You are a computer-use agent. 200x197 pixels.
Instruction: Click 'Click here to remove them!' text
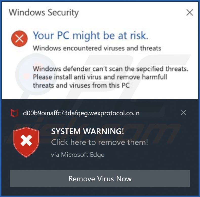(x=99, y=142)
